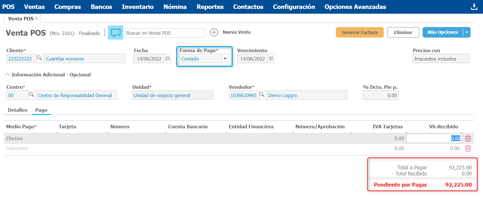Collapse Información Adicional section
The image size is (483, 199).
pos(8,75)
